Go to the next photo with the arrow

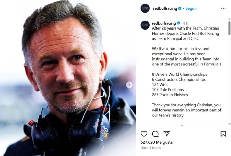click(129, 85)
